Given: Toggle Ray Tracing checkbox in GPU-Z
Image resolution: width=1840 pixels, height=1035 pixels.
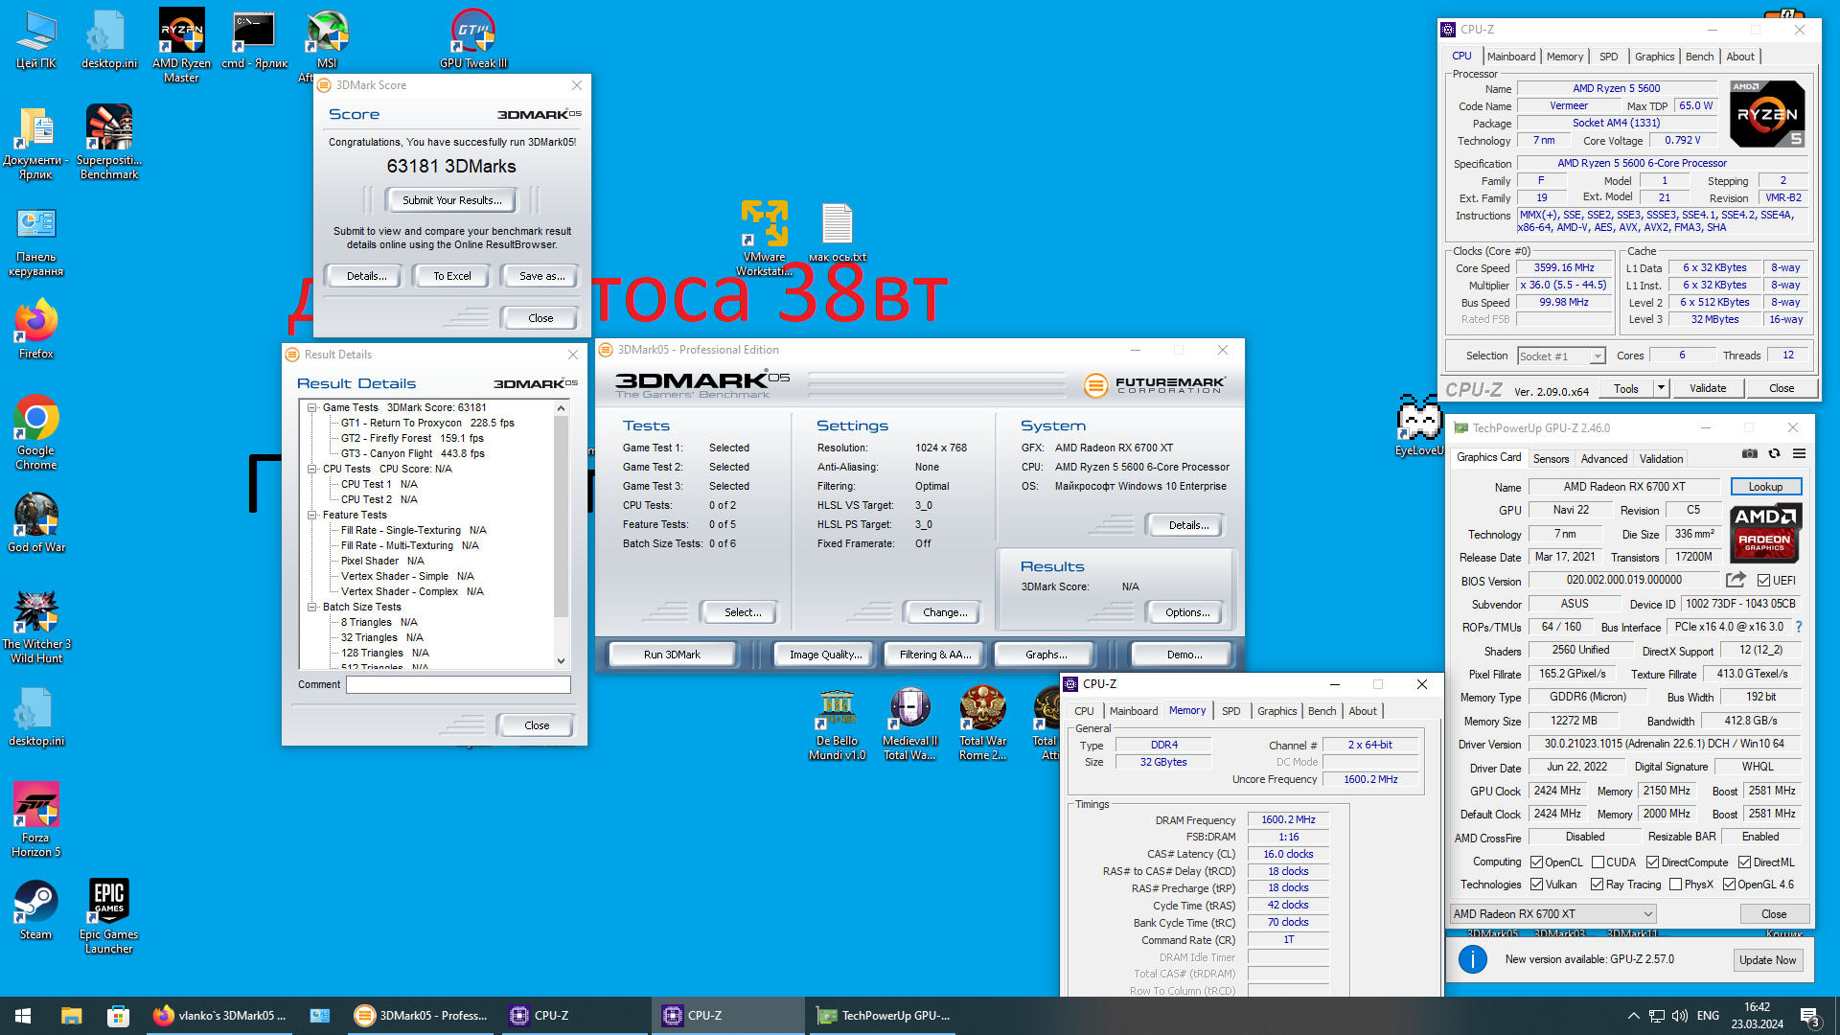Looking at the screenshot, I should 1597,885.
